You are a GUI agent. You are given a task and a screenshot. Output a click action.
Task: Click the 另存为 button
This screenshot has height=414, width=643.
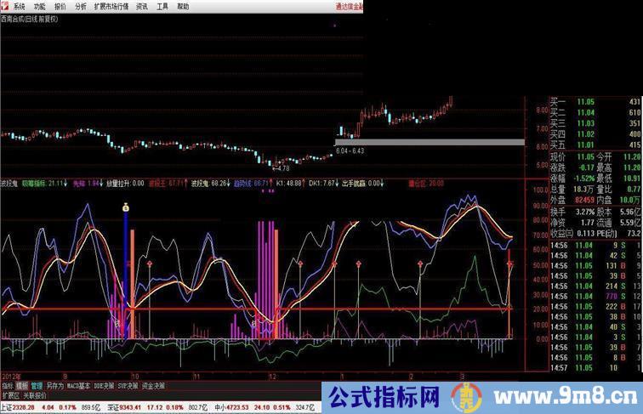click(x=55, y=385)
